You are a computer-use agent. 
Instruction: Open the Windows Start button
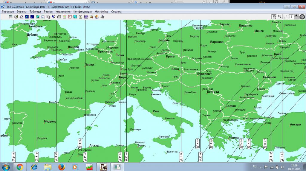pyautogui.click(x=6, y=167)
